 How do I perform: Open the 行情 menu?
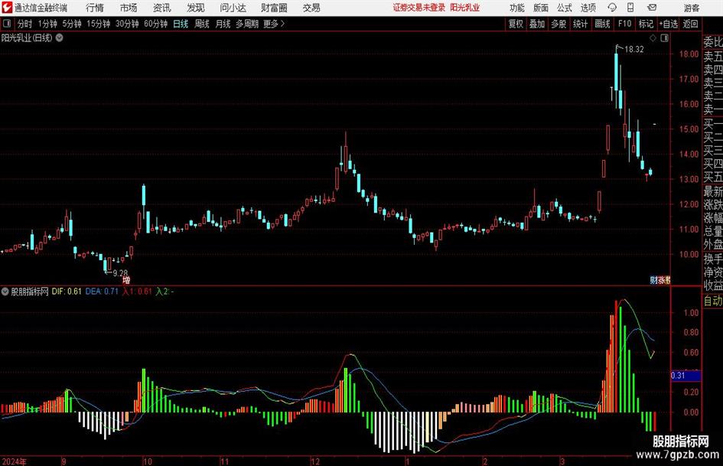click(95, 8)
